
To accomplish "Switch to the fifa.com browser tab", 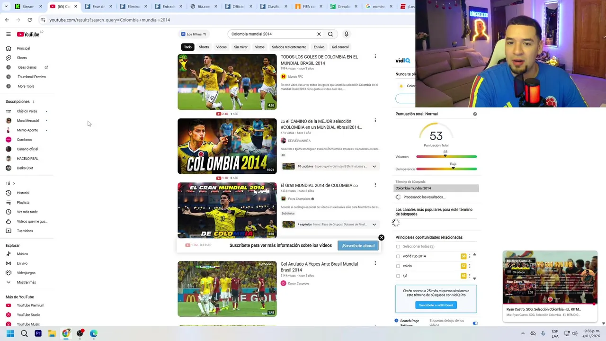I will (204, 7).
